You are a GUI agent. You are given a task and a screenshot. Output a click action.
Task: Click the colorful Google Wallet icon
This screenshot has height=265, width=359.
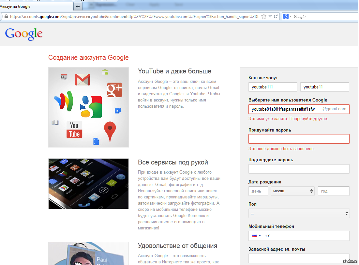tap(63, 101)
